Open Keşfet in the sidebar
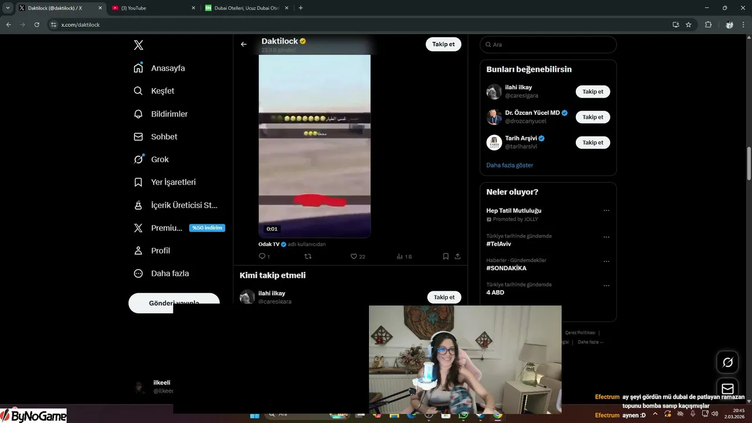The image size is (752, 423). point(155,91)
